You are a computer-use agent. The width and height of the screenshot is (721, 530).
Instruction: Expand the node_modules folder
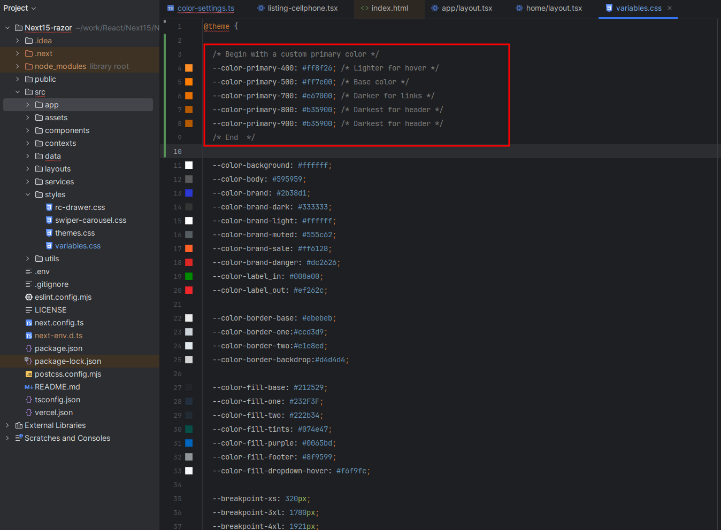[x=18, y=66]
